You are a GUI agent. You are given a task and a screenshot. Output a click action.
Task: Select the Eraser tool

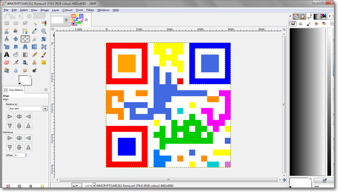point(7,62)
